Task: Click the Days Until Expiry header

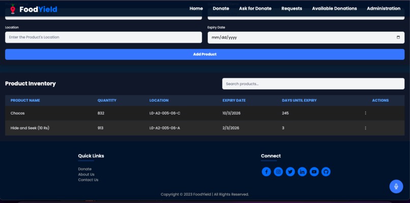Action: pyautogui.click(x=299, y=100)
